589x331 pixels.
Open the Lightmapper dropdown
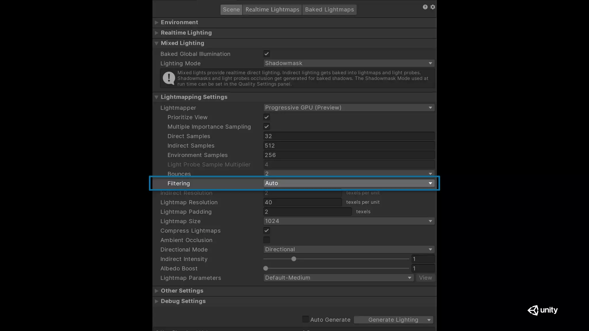coord(349,108)
